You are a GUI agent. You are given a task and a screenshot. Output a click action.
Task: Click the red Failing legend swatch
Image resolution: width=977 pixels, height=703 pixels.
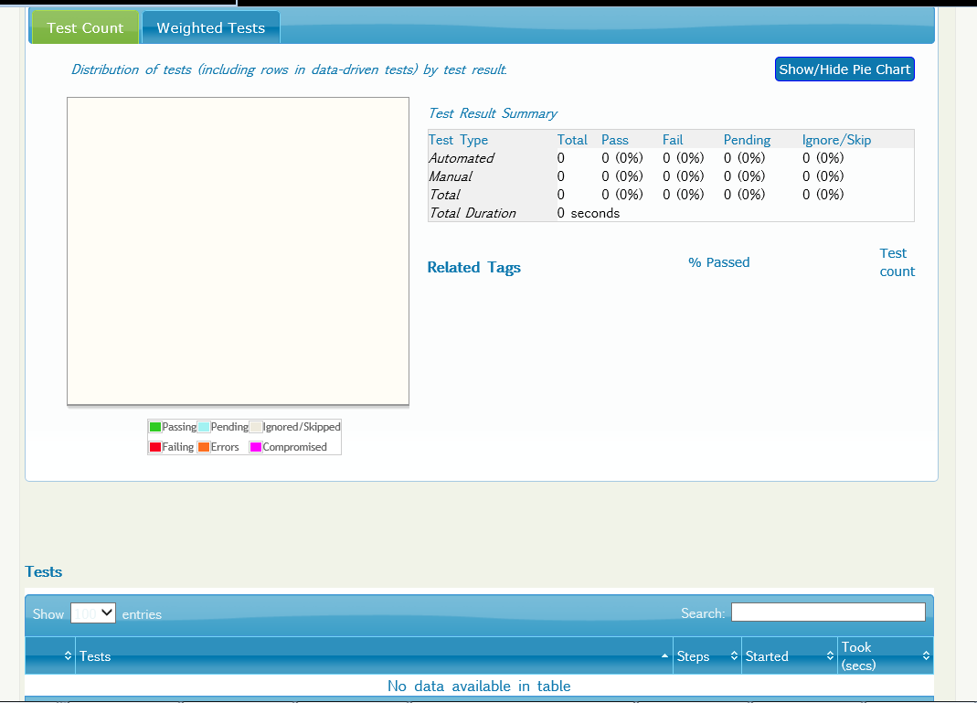pyautogui.click(x=156, y=446)
